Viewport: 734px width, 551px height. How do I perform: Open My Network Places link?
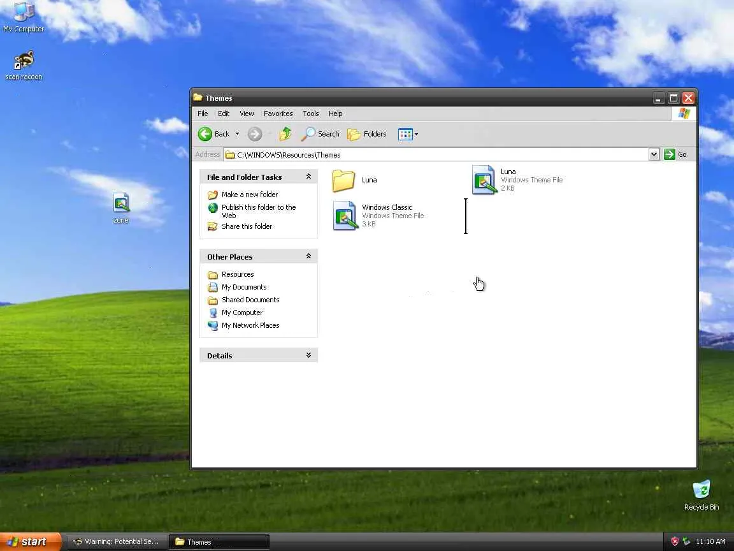250,325
